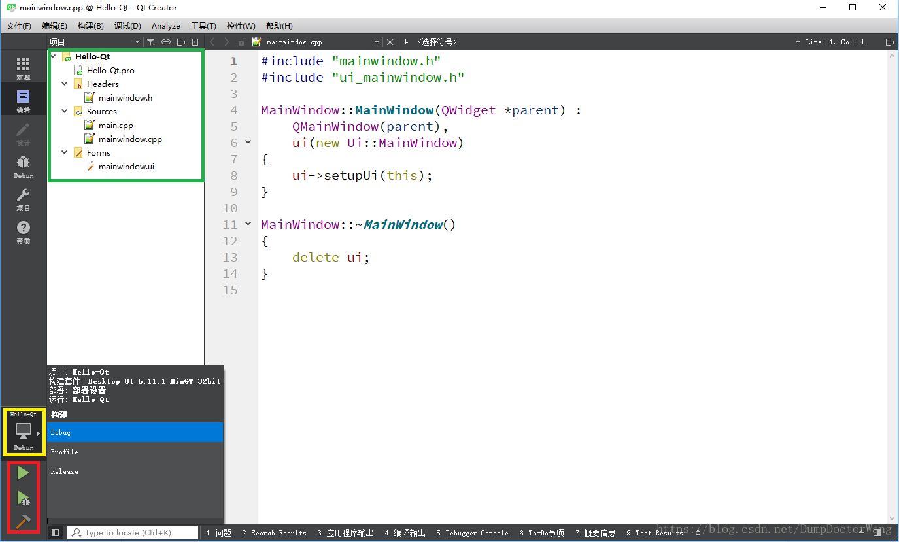
Task: Select mainwindow.cpp in project tree
Action: click(130, 139)
